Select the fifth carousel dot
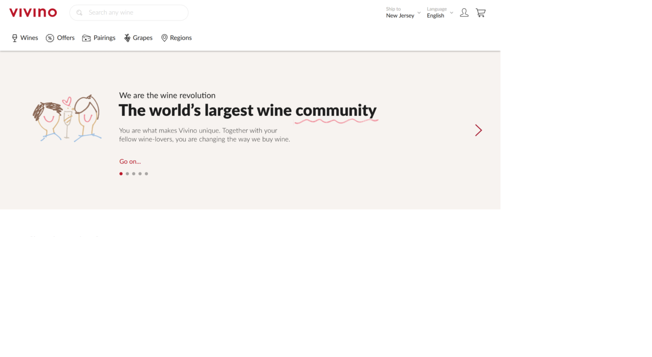 146,174
